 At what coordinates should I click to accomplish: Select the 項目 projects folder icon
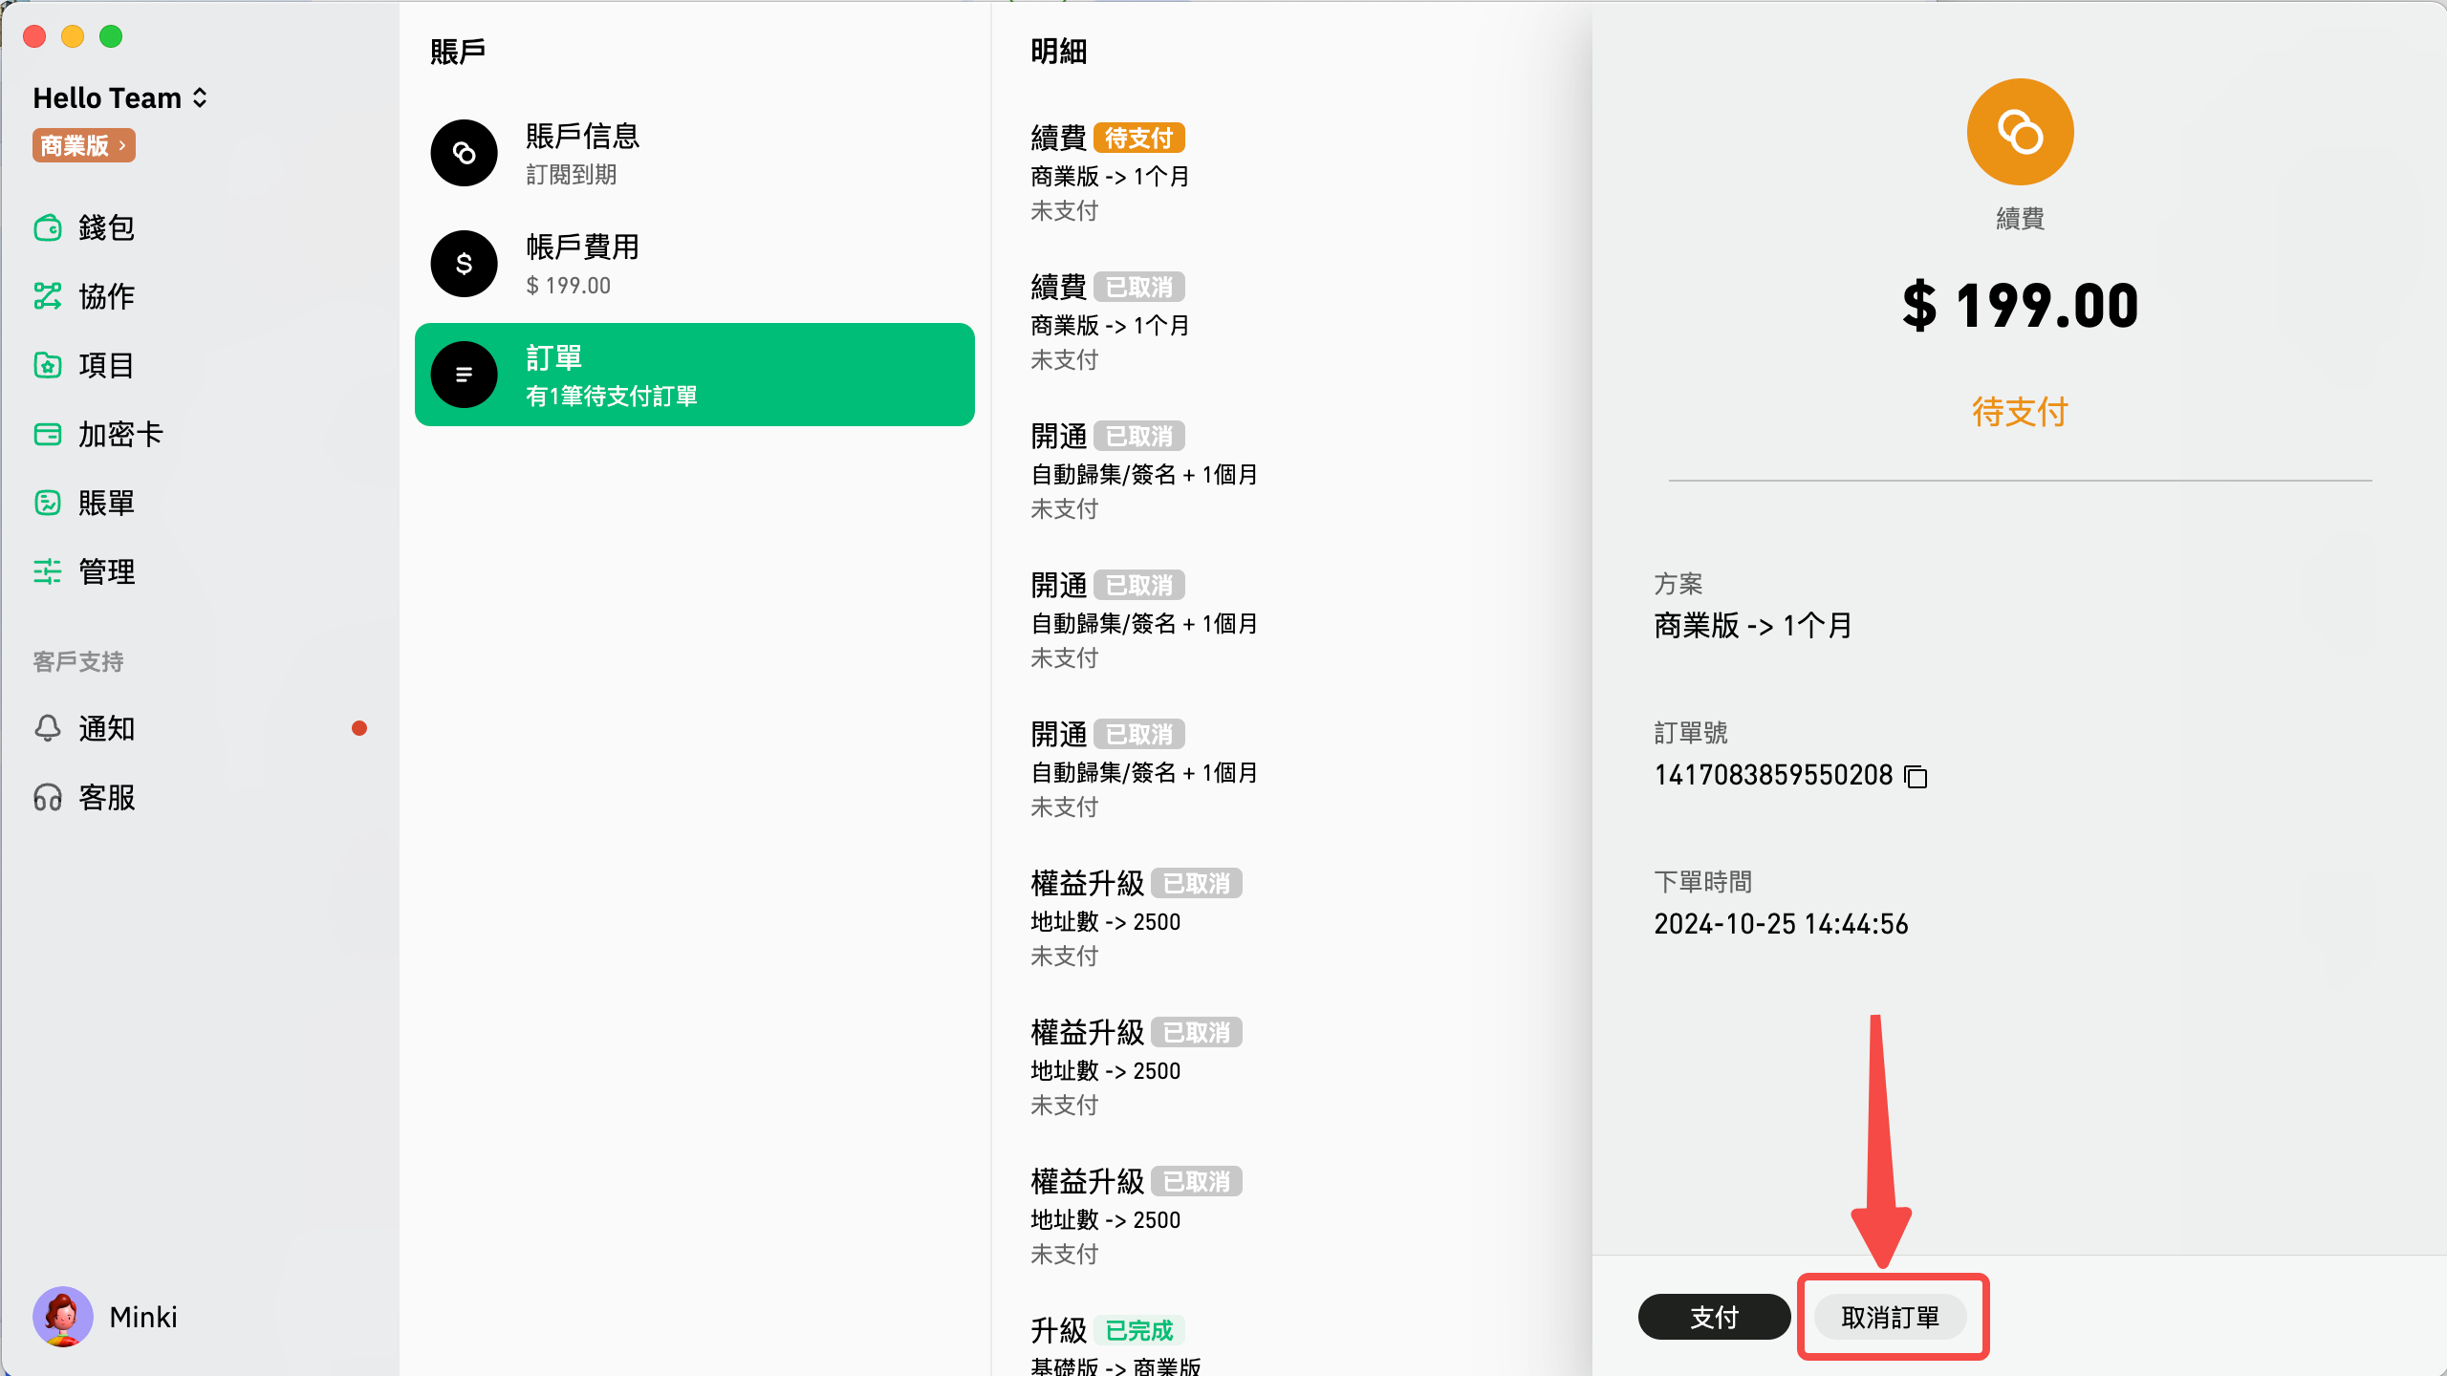(x=48, y=365)
